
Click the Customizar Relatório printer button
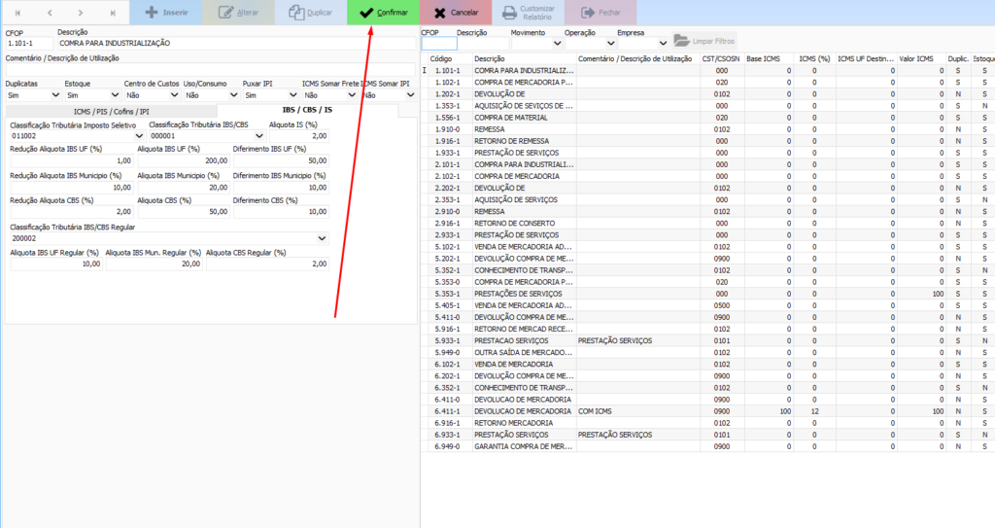pyautogui.click(x=530, y=13)
